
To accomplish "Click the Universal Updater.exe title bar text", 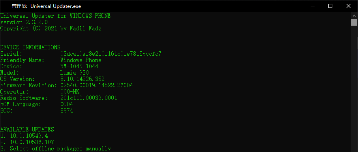I will click(46, 6).
